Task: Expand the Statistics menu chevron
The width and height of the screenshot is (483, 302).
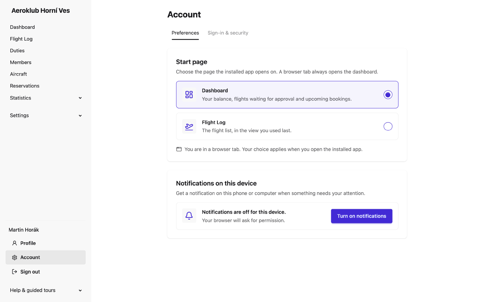Action: click(80, 98)
